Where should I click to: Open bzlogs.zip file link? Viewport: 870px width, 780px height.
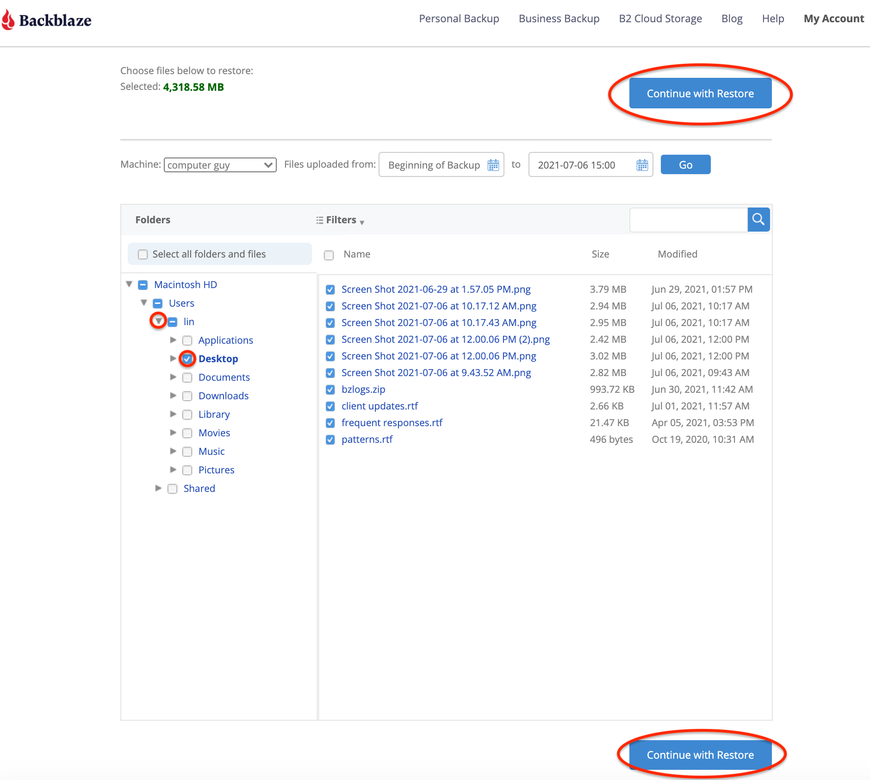tap(363, 390)
